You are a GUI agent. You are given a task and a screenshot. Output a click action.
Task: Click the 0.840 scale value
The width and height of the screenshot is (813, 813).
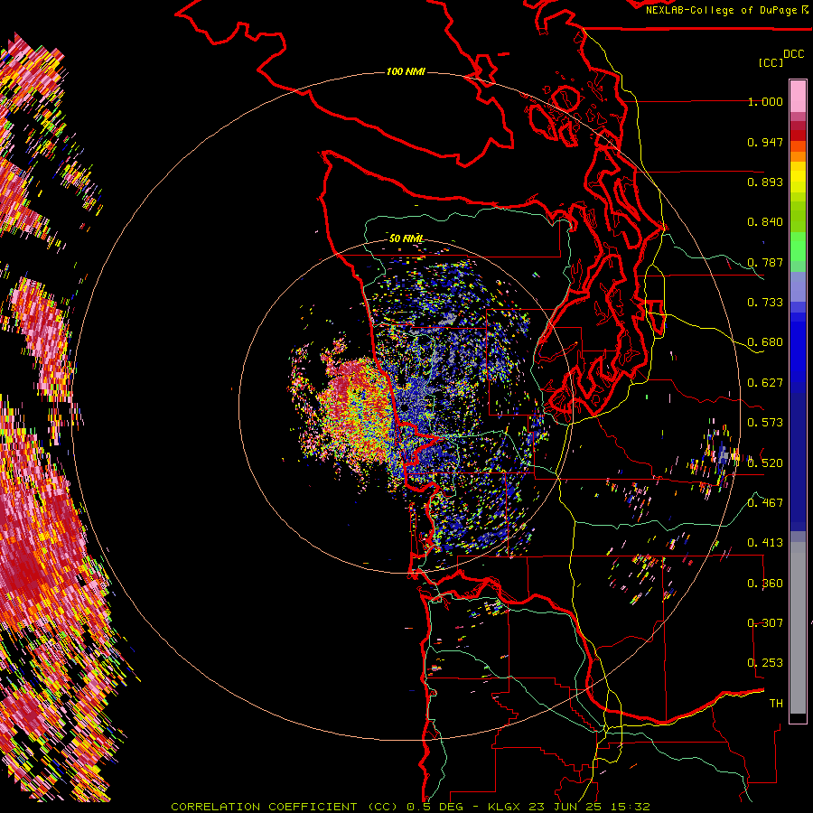[x=765, y=222]
